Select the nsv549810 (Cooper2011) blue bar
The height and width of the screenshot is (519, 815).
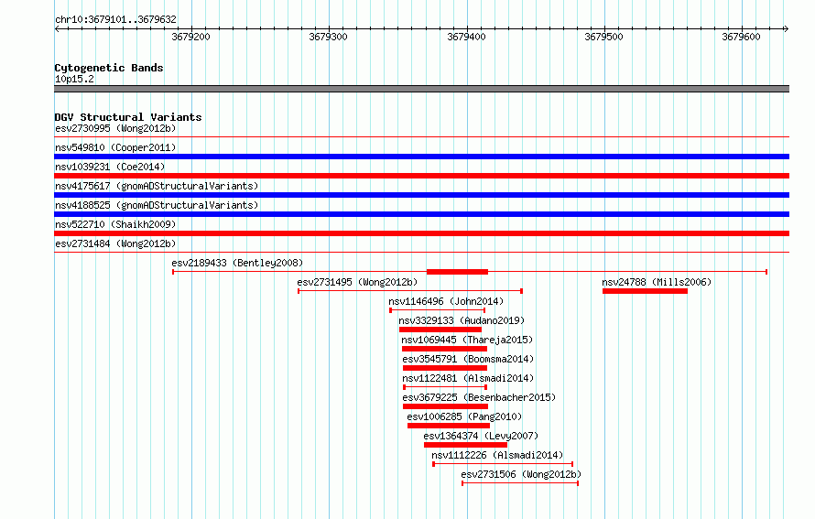pos(421,157)
